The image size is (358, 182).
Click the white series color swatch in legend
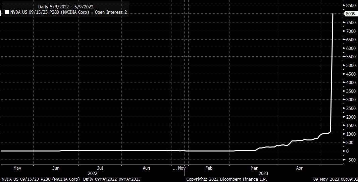pos(7,12)
